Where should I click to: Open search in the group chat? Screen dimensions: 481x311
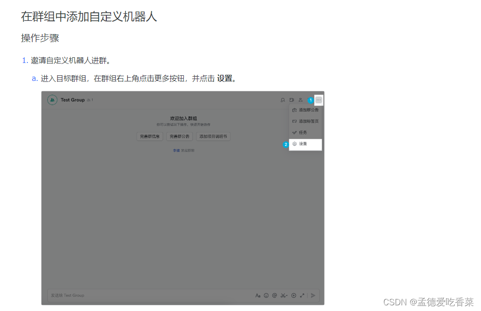point(283,100)
